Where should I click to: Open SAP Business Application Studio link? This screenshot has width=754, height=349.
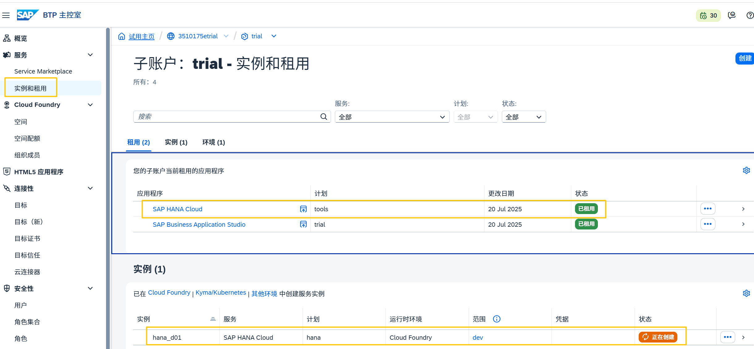[x=199, y=225]
